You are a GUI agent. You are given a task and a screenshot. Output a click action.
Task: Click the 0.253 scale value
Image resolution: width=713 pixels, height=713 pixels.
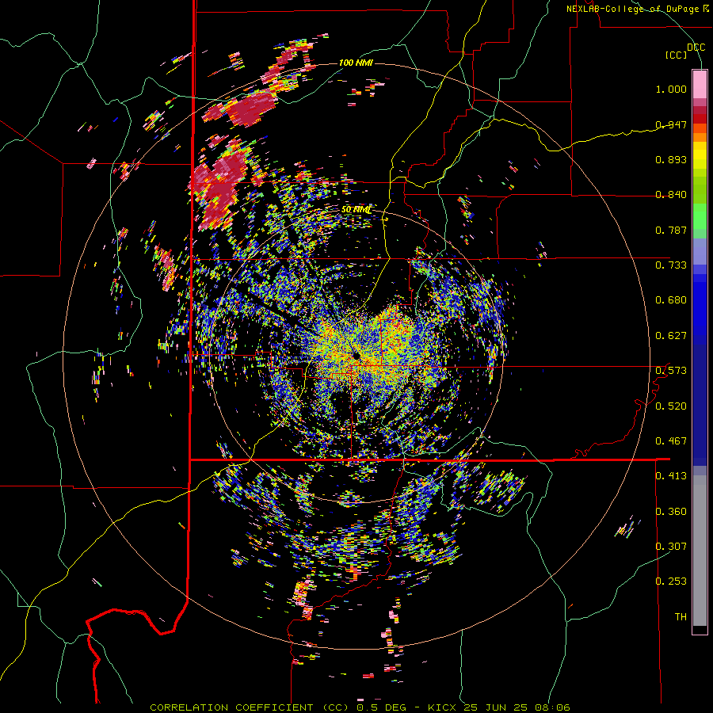(671, 581)
